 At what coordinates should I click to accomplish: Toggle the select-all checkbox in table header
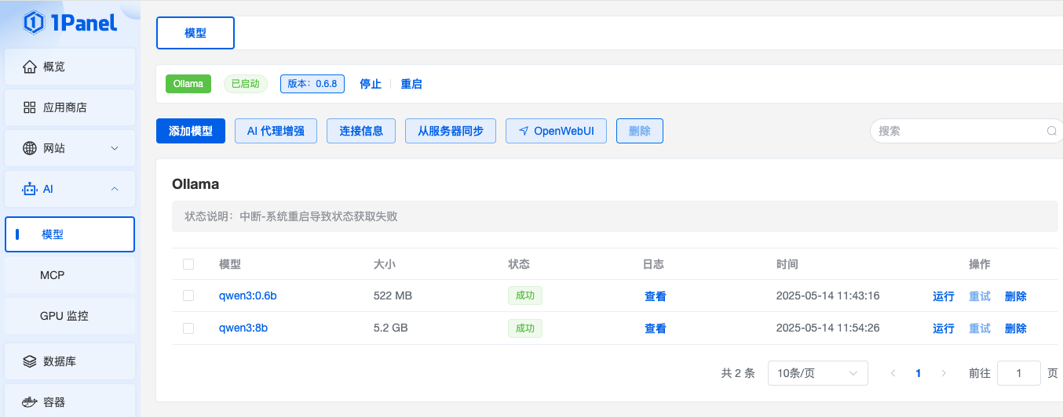188,264
